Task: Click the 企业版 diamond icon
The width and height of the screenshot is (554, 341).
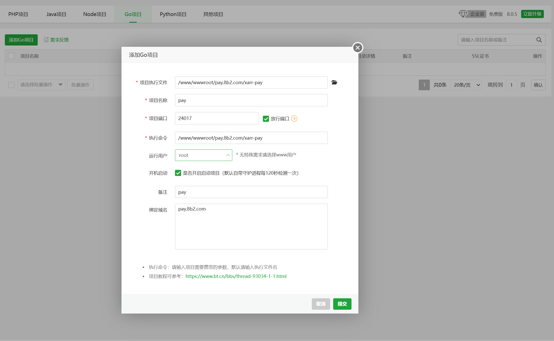Action: 463,14
